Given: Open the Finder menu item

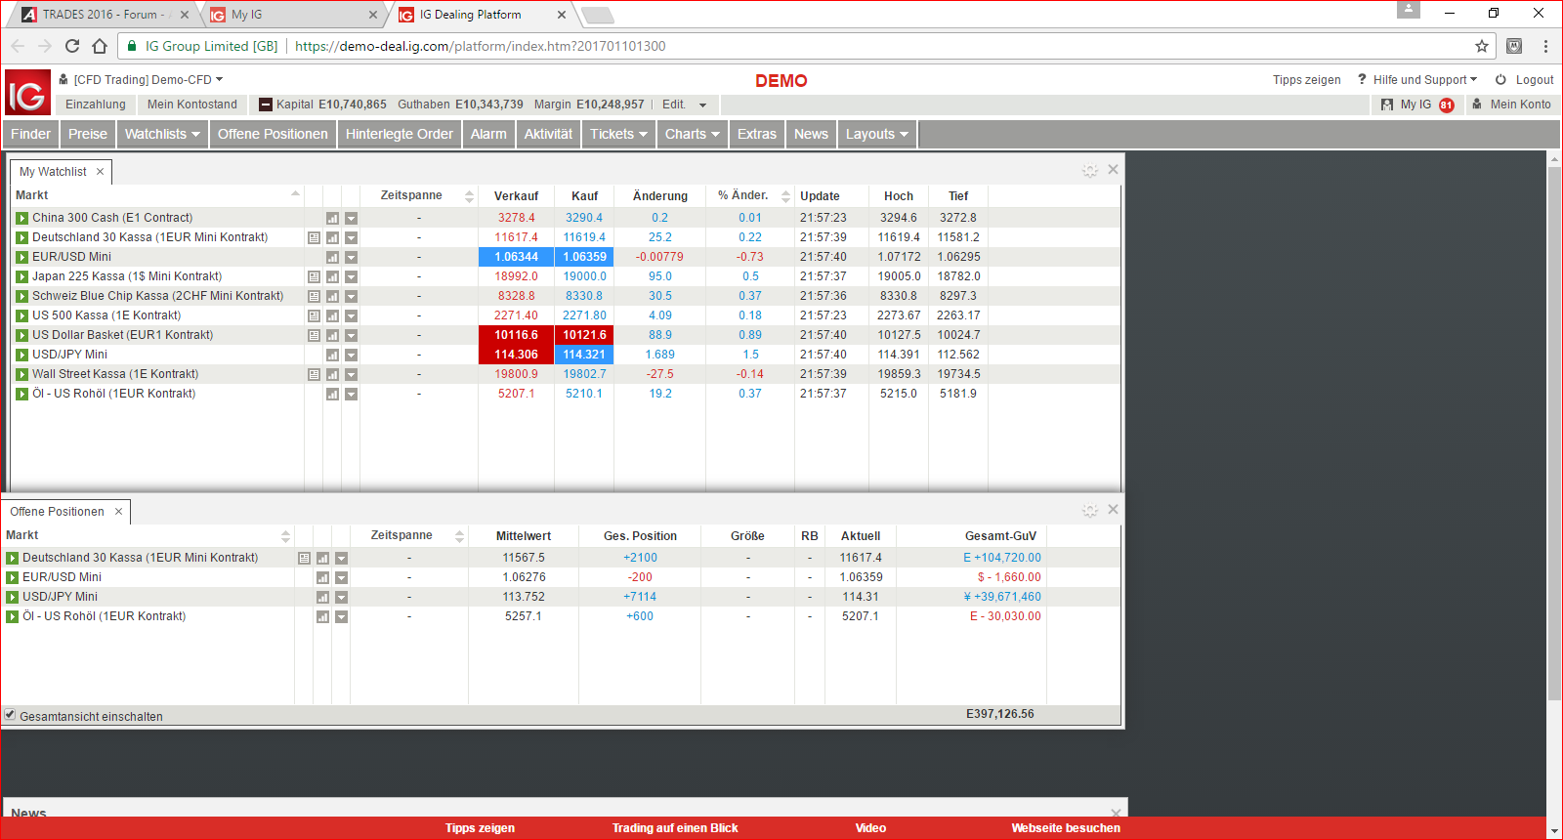Looking at the screenshot, I should point(30,134).
